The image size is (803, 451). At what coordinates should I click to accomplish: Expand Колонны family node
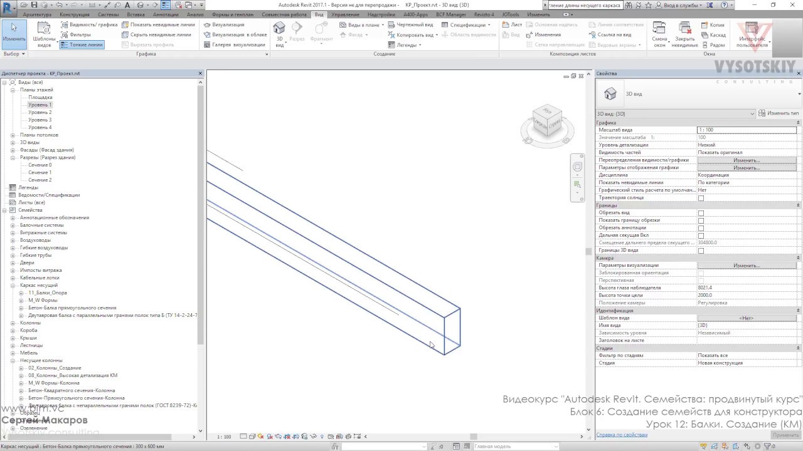pos(13,323)
